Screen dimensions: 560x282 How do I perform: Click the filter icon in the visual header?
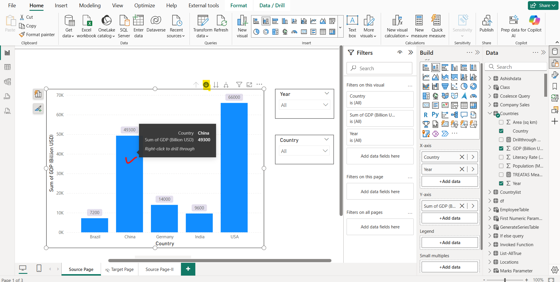pyautogui.click(x=239, y=84)
